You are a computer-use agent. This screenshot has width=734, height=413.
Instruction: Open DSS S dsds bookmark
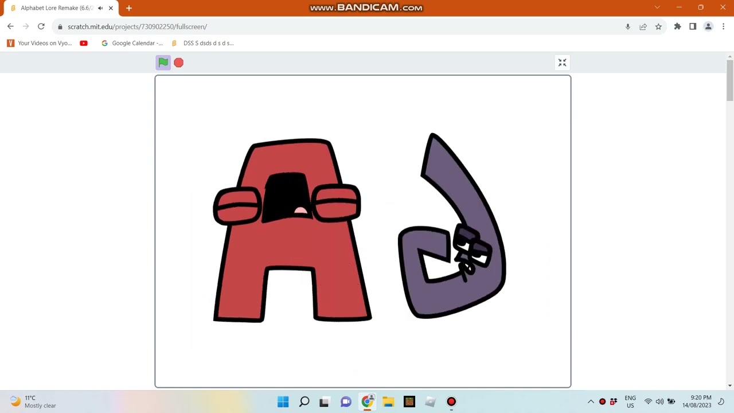point(203,43)
